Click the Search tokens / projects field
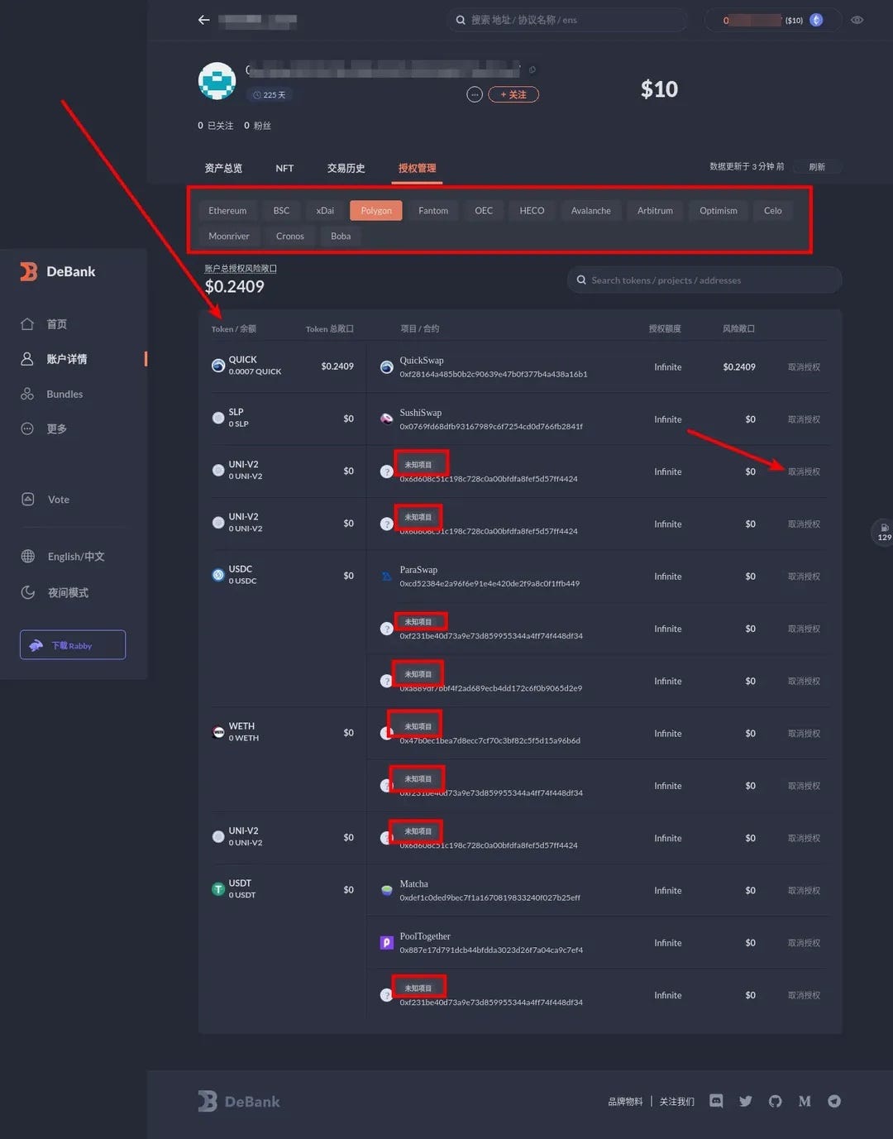This screenshot has width=893, height=1139. coord(704,280)
